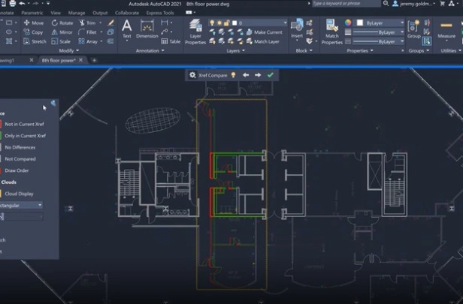Click the Dimension tool
The width and height of the screenshot is (463, 304).
pyautogui.click(x=147, y=29)
